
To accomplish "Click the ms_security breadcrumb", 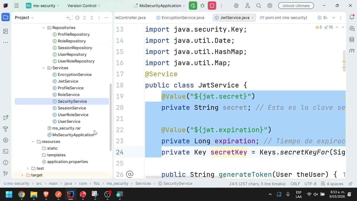I will point(117,183).
